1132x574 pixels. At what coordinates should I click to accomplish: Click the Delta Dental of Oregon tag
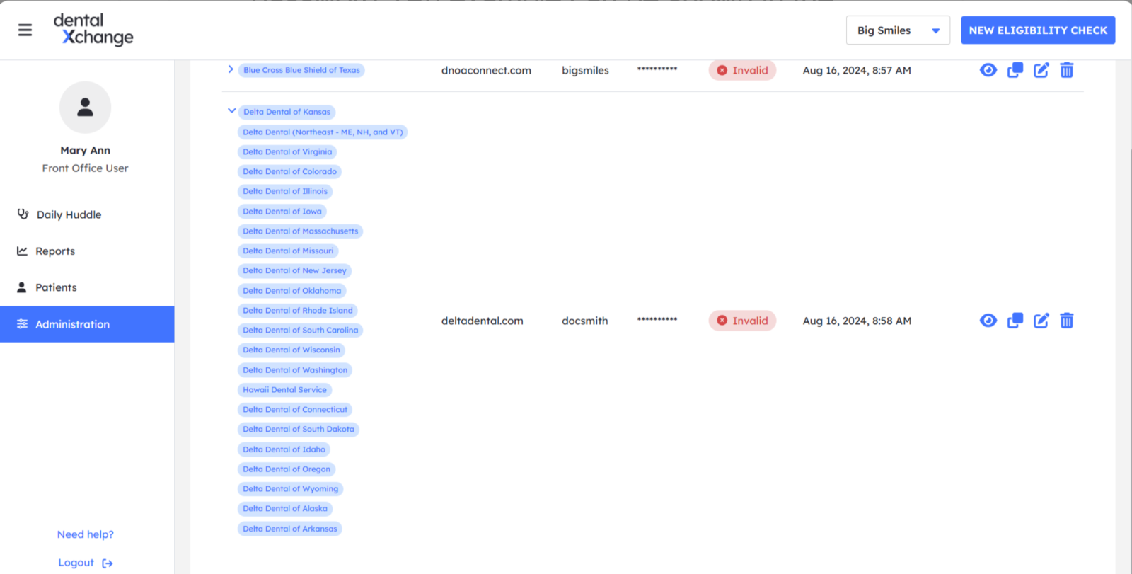tap(287, 469)
